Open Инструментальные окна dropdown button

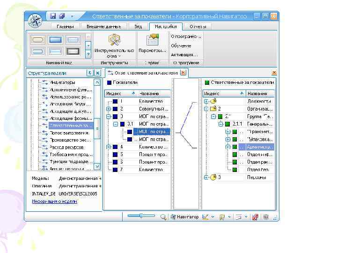point(114,46)
